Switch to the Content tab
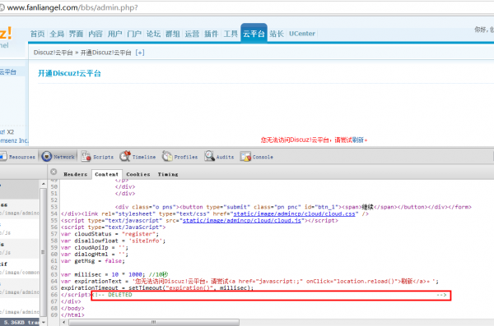Image resolution: width=494 pixels, height=326 pixels. tap(106, 174)
